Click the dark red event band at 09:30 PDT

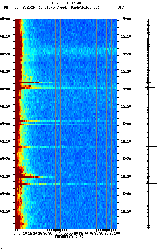pyautogui.click(x=29, y=177)
